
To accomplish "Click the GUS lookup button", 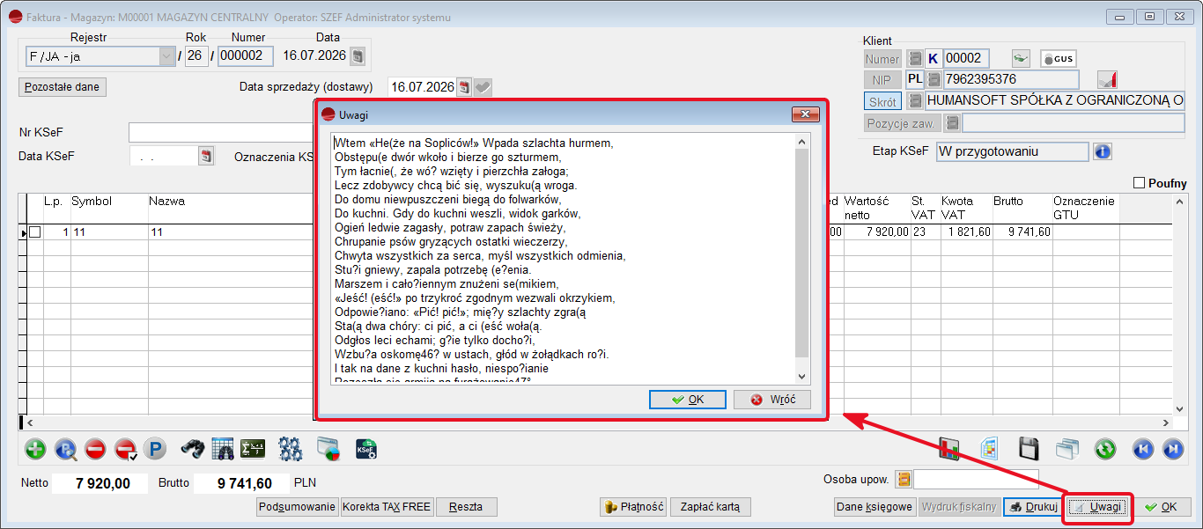I will (1059, 59).
